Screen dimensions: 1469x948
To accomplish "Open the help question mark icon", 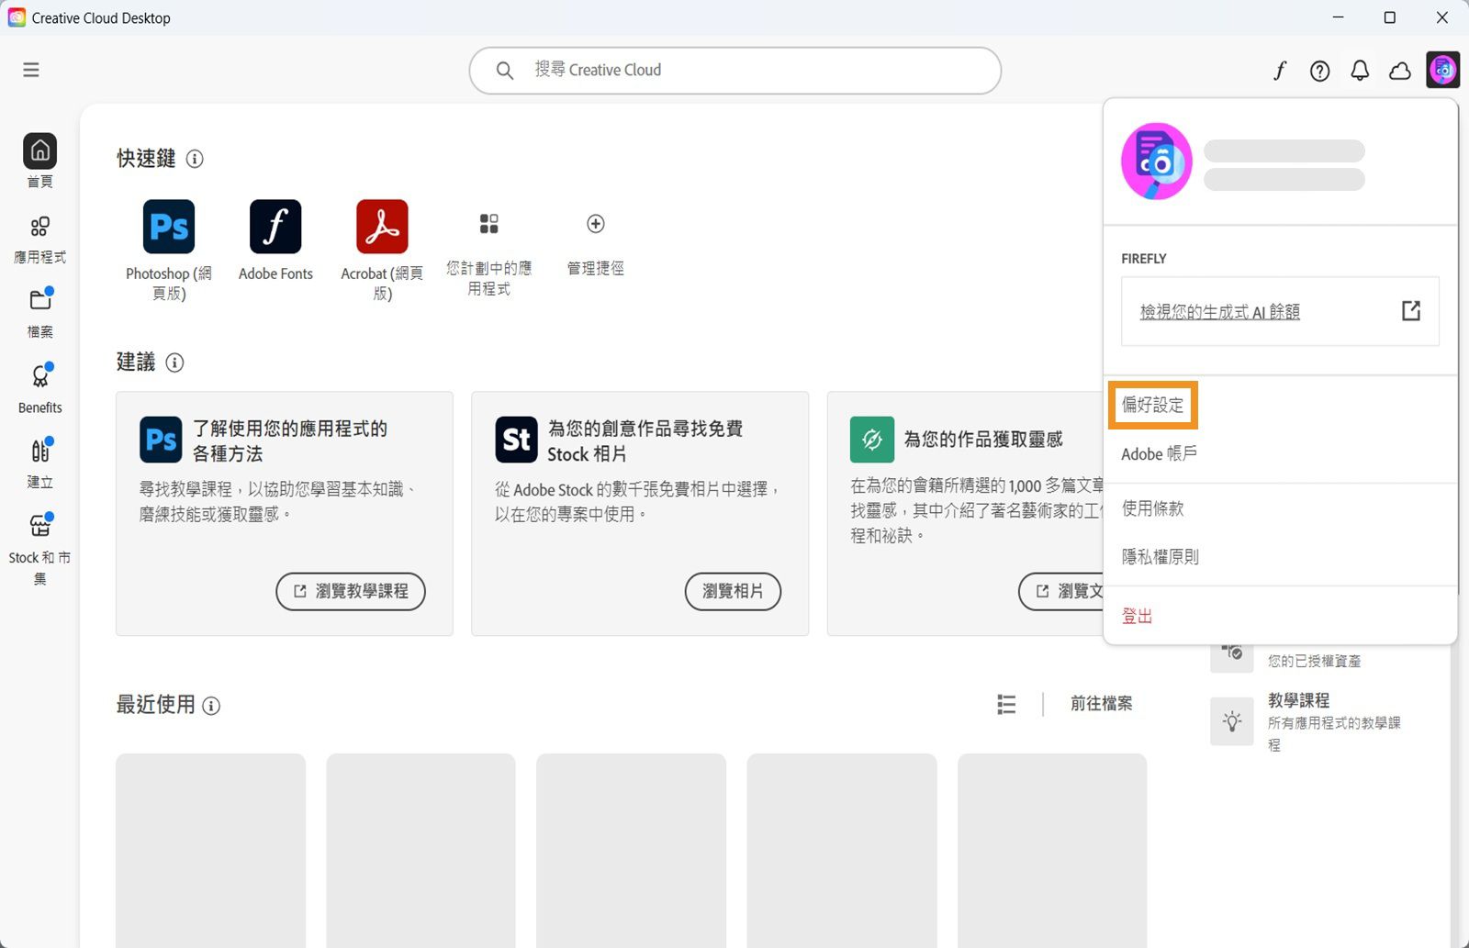I will point(1319,71).
